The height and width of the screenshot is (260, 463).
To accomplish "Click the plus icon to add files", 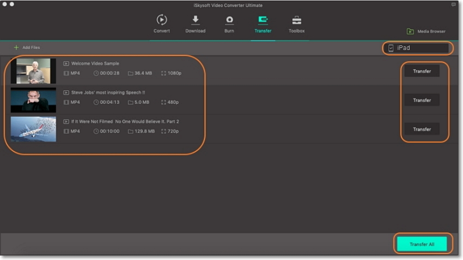I will pyautogui.click(x=16, y=48).
